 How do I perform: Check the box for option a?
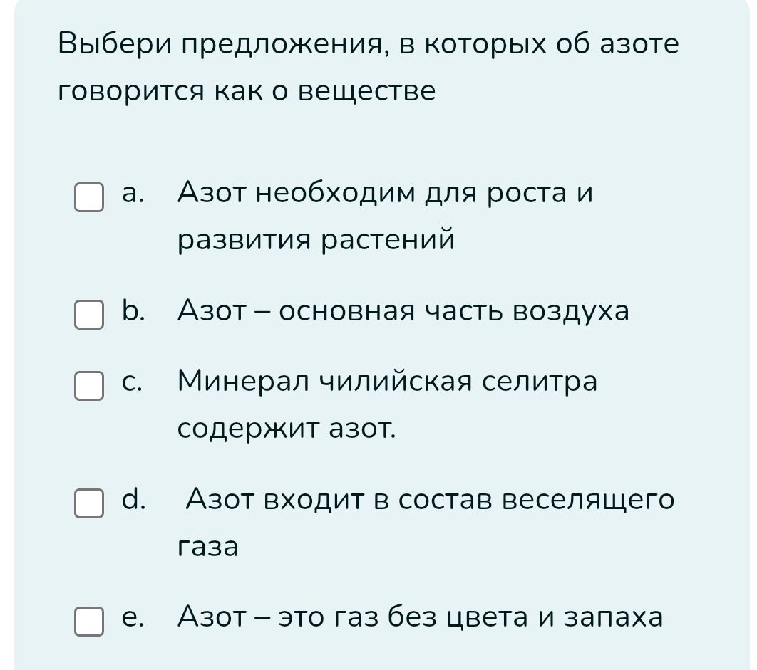[x=89, y=197]
